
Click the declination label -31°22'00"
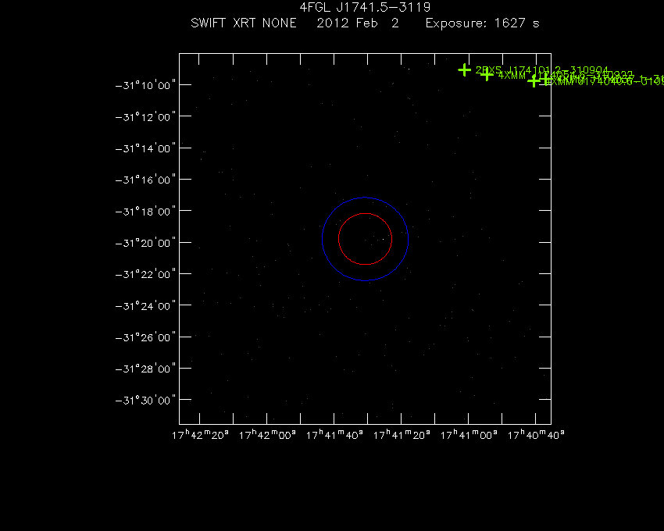[145, 274]
